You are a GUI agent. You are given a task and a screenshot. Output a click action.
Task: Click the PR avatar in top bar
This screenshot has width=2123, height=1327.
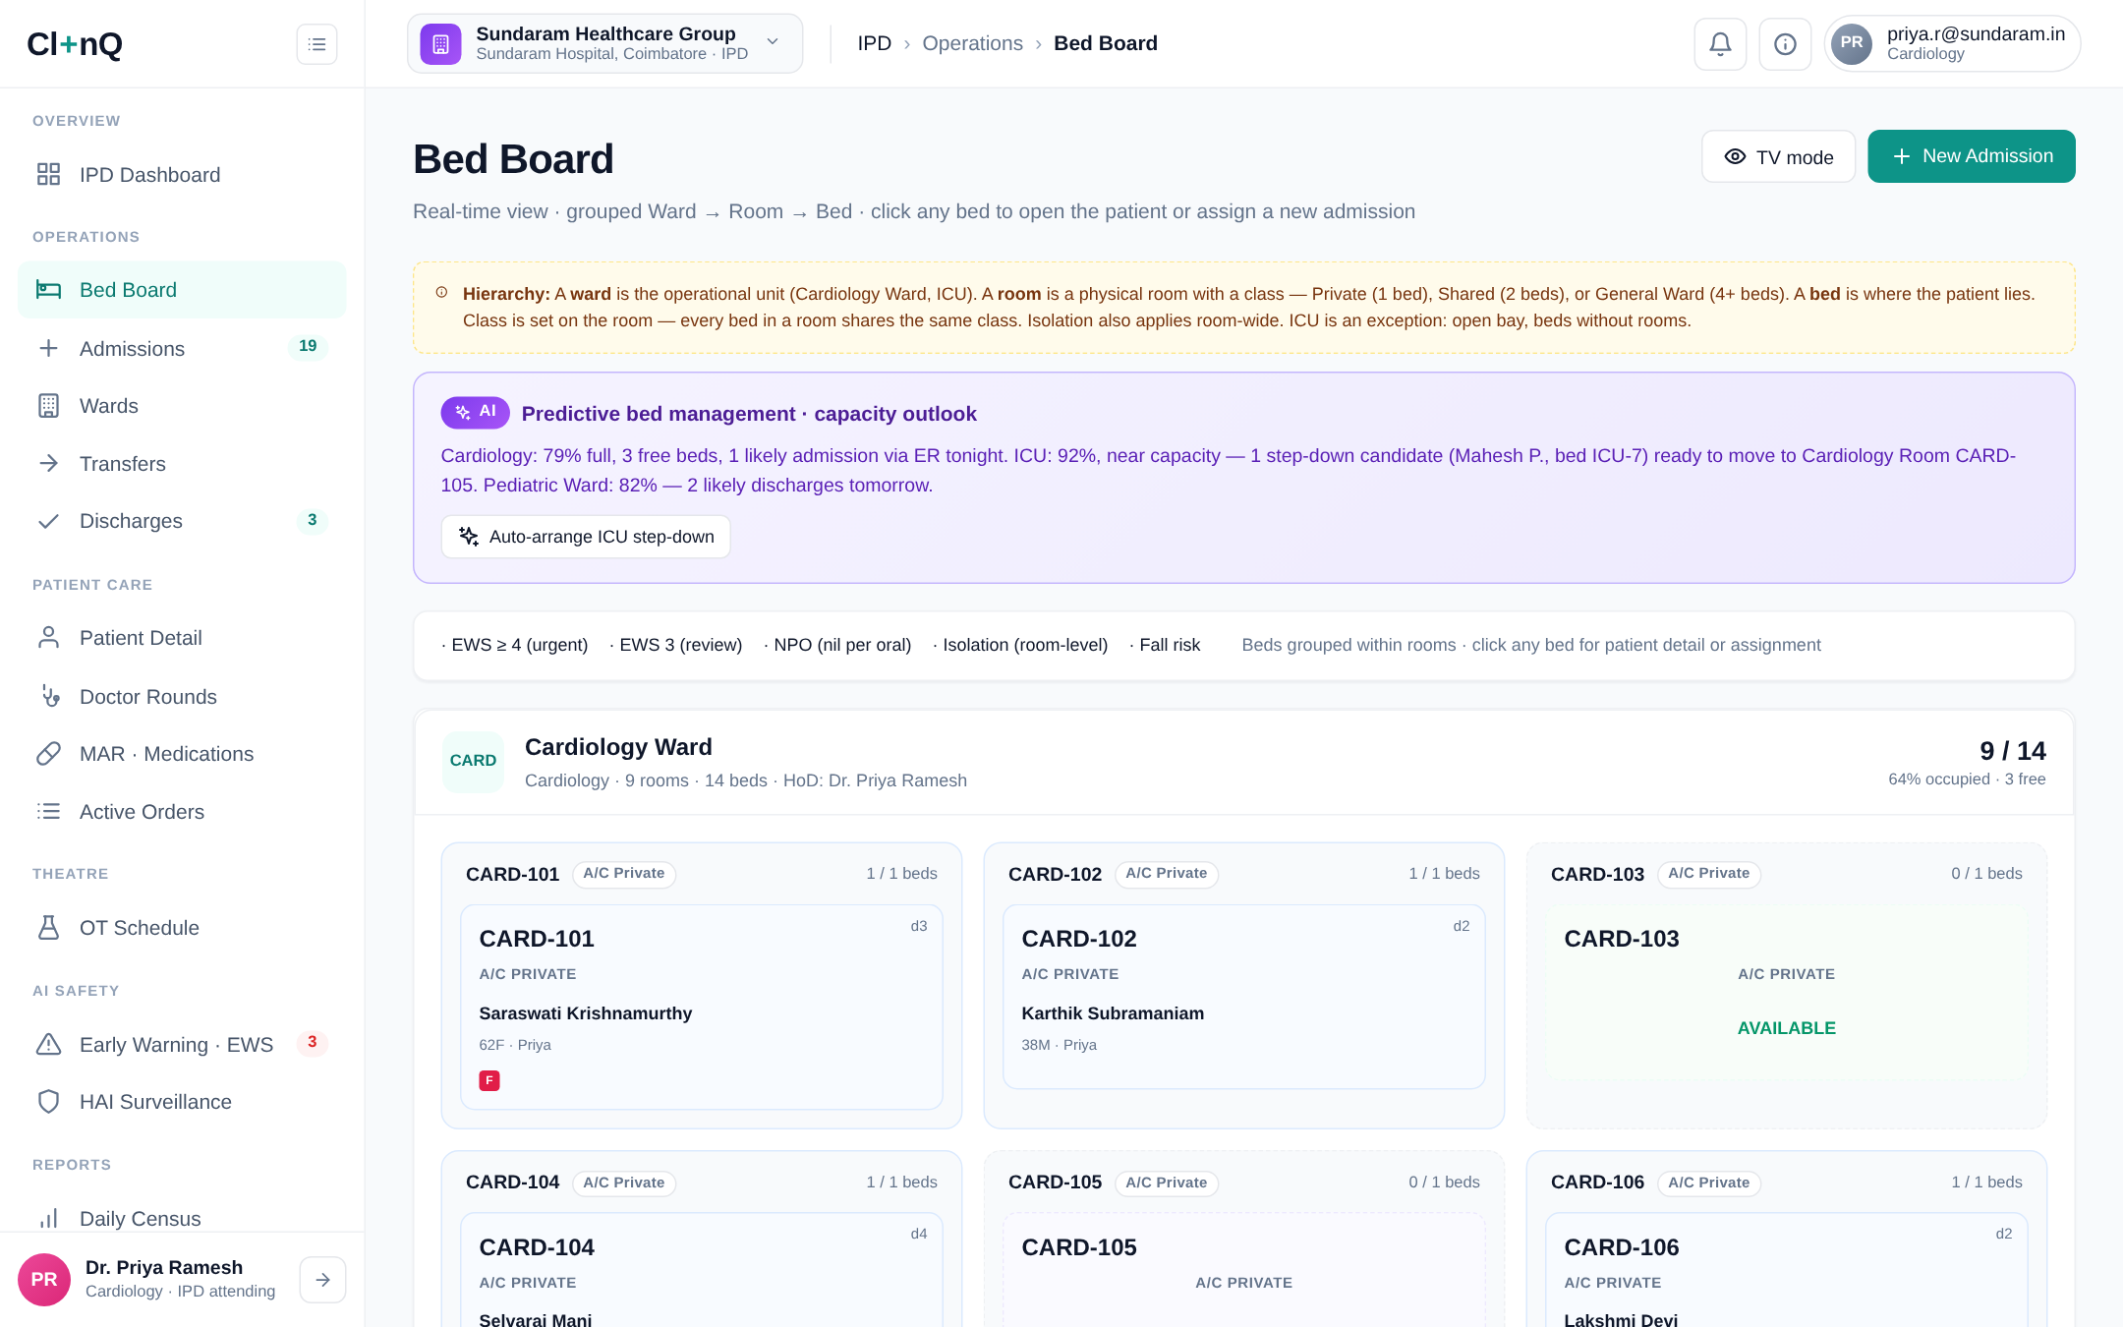(x=1852, y=43)
